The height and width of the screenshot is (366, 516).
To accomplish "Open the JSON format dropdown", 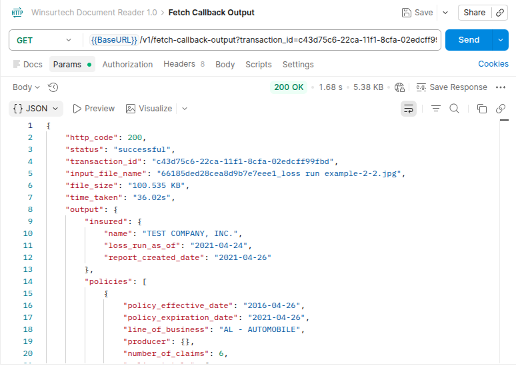I will 36,109.
